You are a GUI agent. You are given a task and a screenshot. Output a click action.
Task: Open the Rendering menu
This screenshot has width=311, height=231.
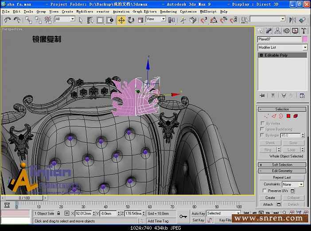point(168,12)
